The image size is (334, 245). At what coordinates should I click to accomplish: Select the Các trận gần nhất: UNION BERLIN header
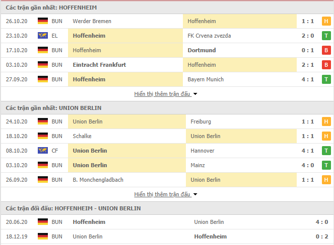pos(53,108)
